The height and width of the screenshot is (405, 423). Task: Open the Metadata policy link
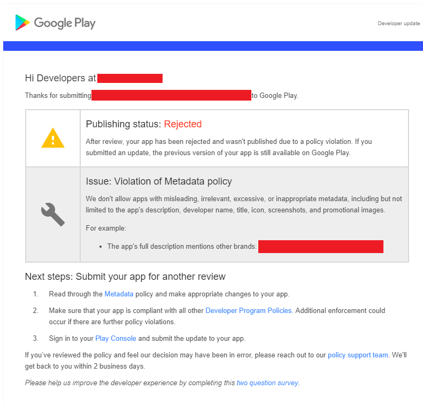pyautogui.click(x=119, y=294)
